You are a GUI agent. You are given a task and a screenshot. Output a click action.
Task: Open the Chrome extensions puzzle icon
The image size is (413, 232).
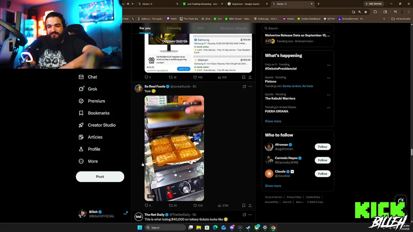coord(375,12)
